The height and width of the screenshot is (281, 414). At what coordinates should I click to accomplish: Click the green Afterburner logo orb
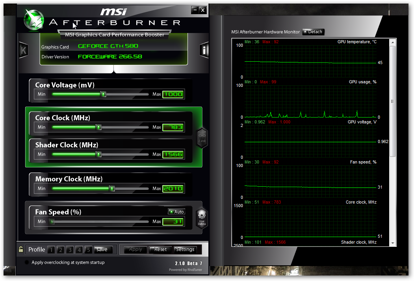click(34, 20)
